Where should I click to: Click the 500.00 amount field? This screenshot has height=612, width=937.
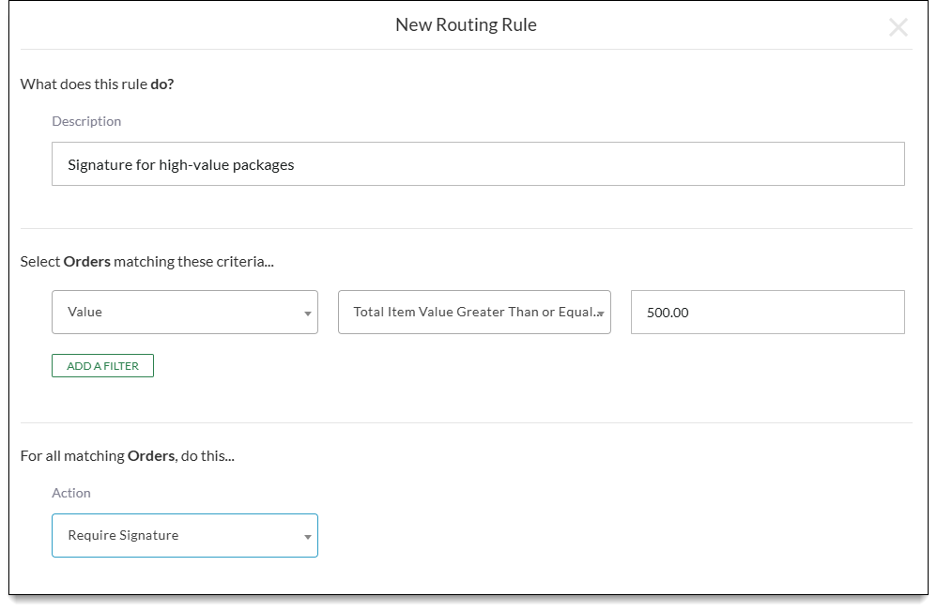click(767, 312)
